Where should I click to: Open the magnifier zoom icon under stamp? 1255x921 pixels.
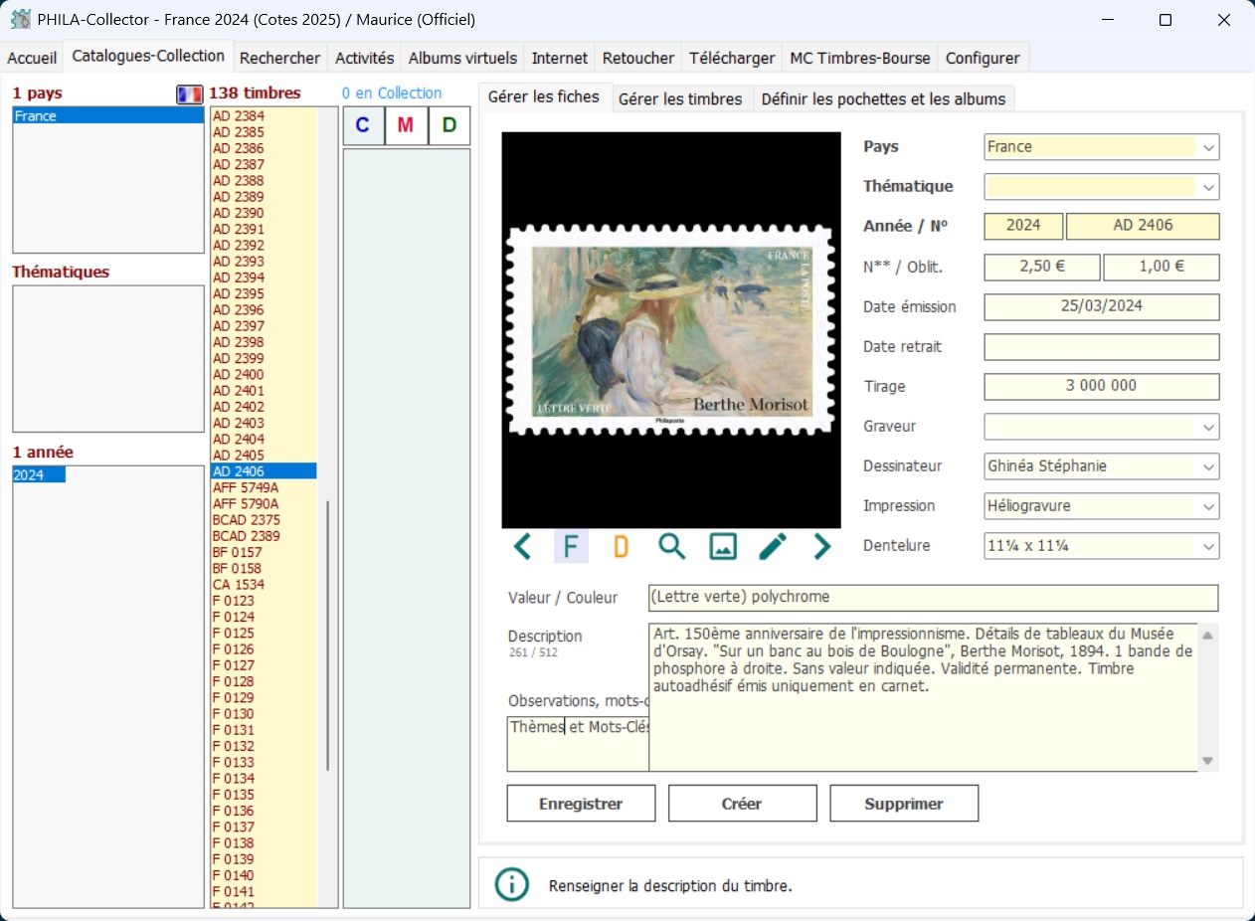pyautogui.click(x=672, y=546)
